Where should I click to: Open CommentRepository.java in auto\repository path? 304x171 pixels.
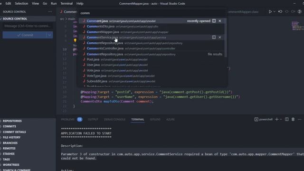point(152,43)
